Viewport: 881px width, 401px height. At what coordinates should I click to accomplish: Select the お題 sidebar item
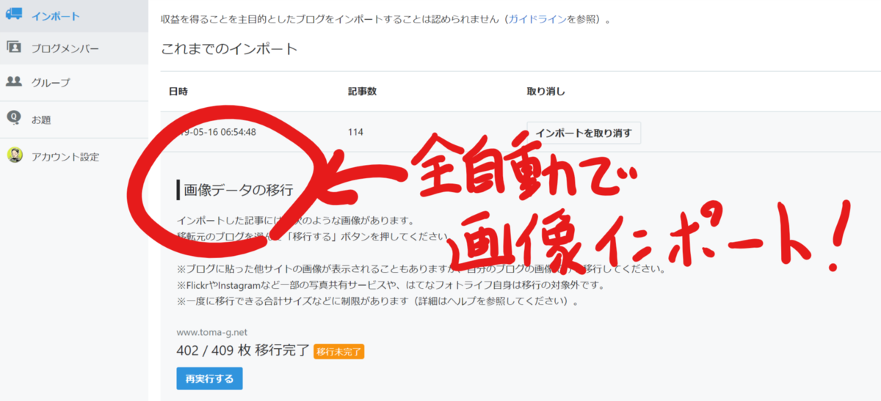coord(74,119)
